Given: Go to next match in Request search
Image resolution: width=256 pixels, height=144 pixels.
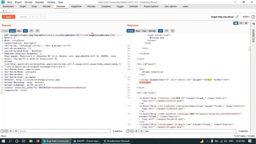Looking at the screenshot, I should [x=16, y=131].
